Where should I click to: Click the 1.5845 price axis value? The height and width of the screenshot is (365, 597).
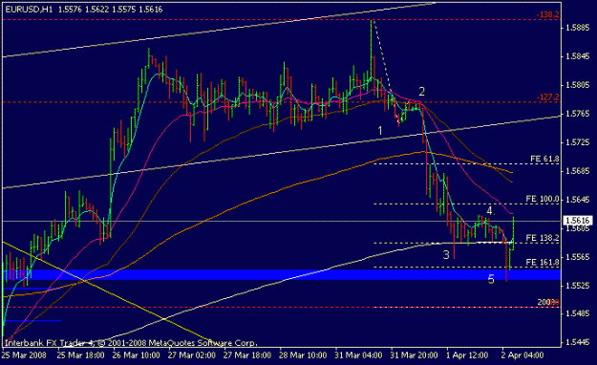[578, 56]
